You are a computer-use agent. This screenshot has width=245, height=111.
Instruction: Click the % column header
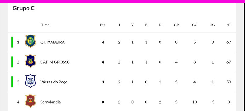point(229,25)
